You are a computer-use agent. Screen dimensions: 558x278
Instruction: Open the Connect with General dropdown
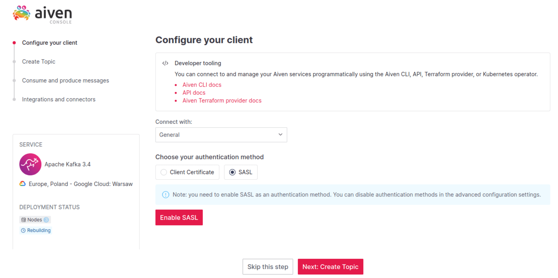(x=221, y=135)
